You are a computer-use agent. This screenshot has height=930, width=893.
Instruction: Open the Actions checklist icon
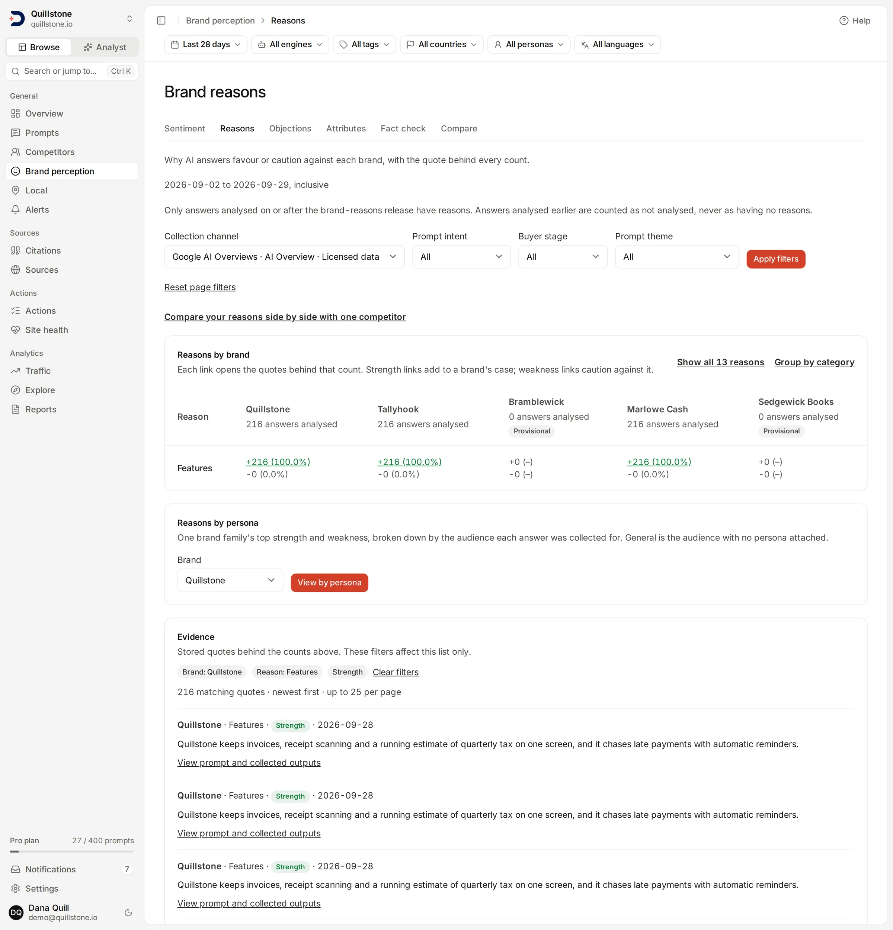point(16,311)
